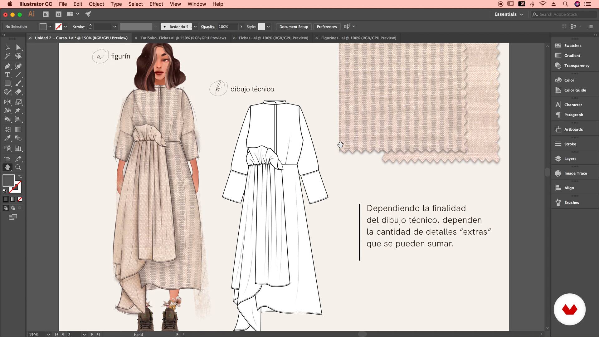This screenshot has width=599, height=337.
Task: Select the Eyedropper tool
Action: 7,139
